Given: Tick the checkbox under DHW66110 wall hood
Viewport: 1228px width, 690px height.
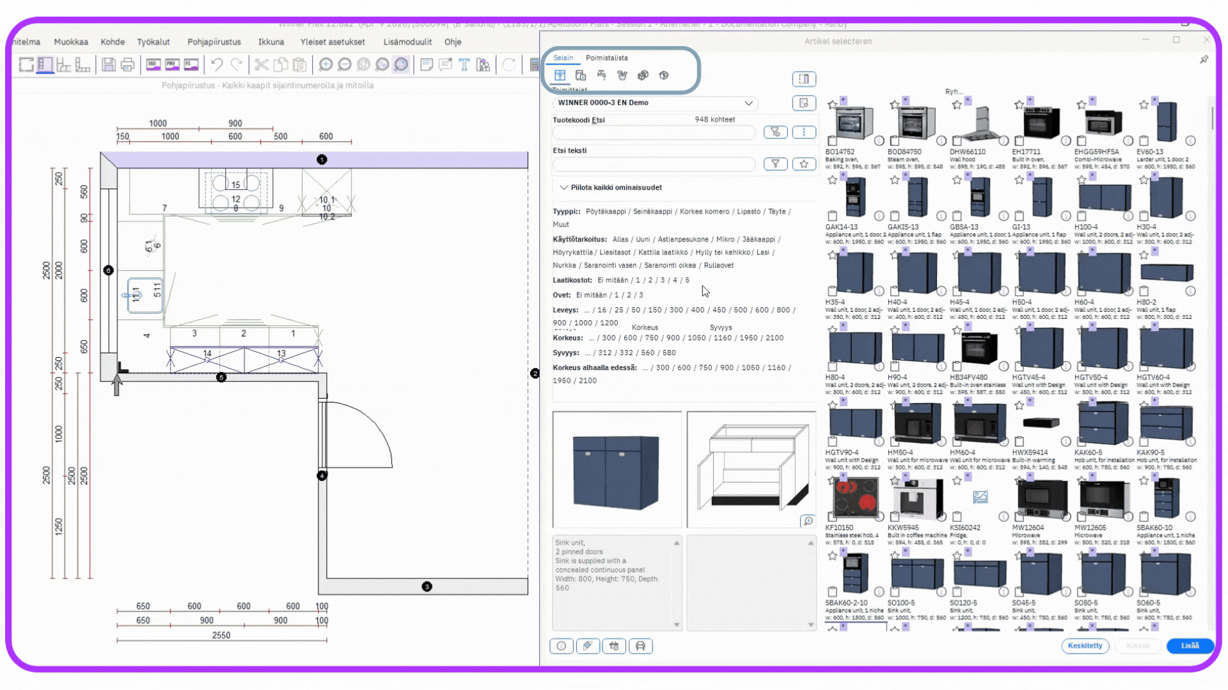Looking at the screenshot, I should click(x=957, y=141).
